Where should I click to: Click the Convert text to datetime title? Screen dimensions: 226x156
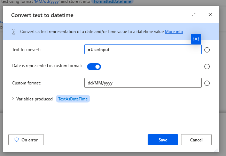point(42,15)
